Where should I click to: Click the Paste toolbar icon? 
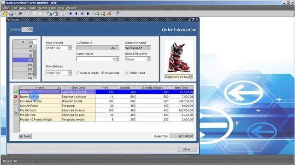tap(41, 13)
